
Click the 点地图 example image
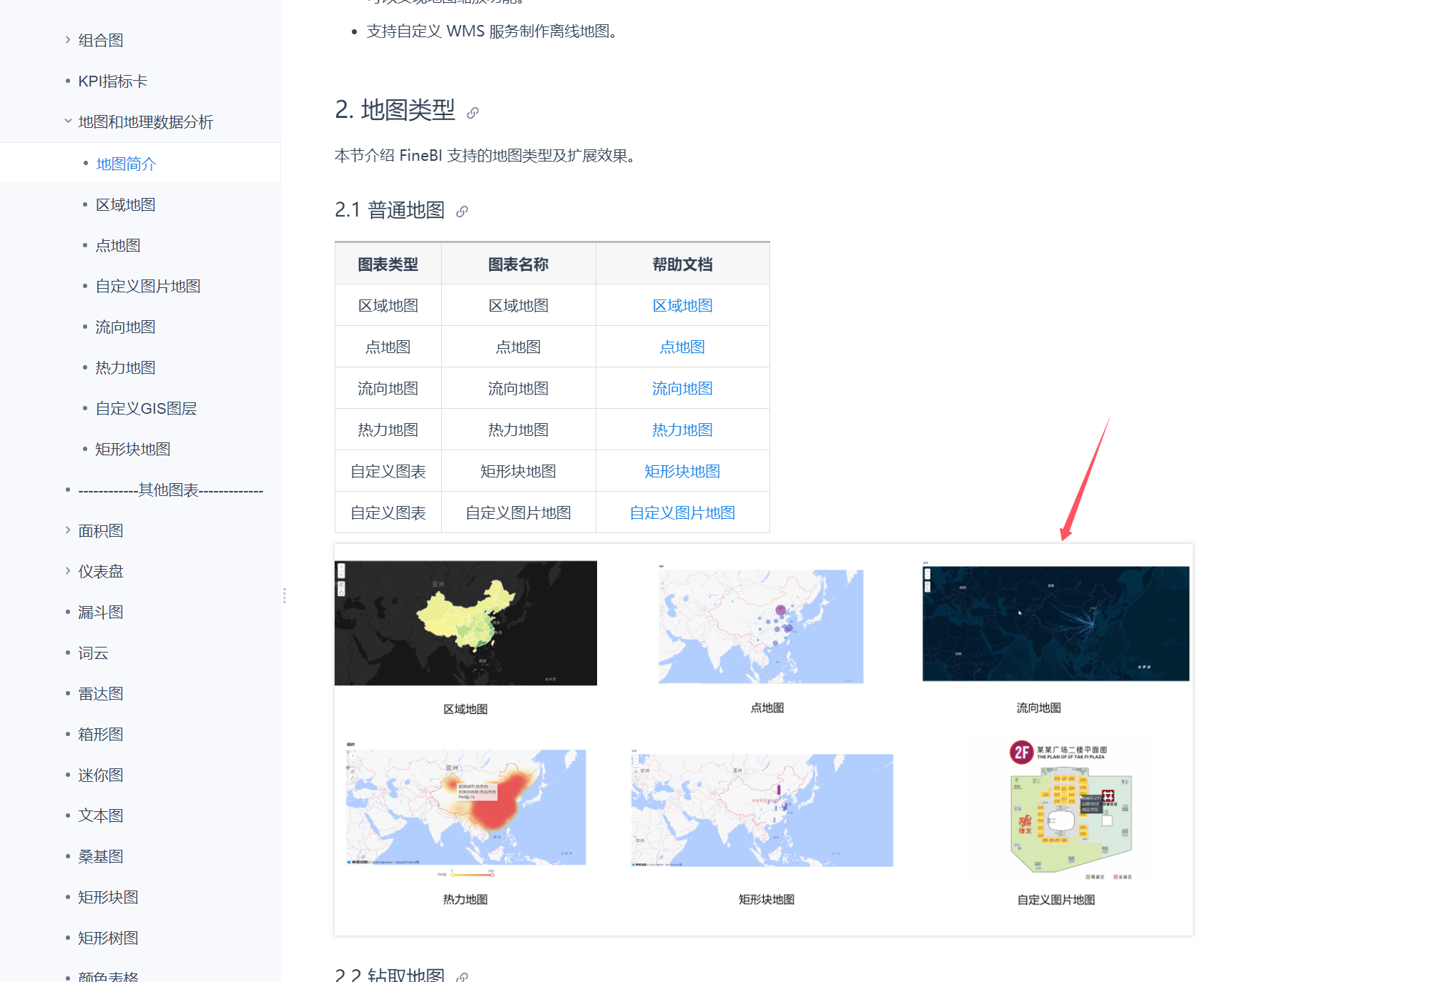pos(761,626)
